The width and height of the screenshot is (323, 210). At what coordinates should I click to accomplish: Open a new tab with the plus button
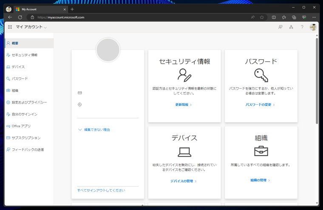(72, 9)
